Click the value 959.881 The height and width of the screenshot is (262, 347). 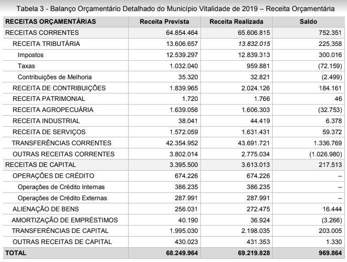258,66
